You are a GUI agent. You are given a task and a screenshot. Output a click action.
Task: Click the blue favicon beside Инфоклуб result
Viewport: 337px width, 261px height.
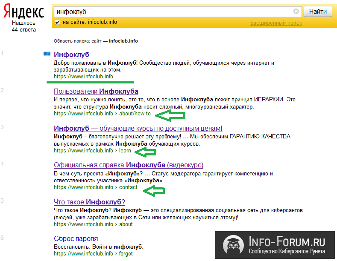pyautogui.click(x=47, y=54)
